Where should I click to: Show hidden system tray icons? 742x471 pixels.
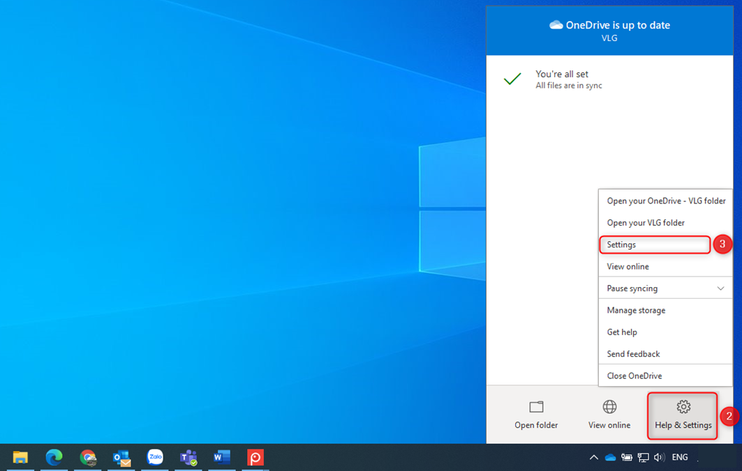coord(593,457)
